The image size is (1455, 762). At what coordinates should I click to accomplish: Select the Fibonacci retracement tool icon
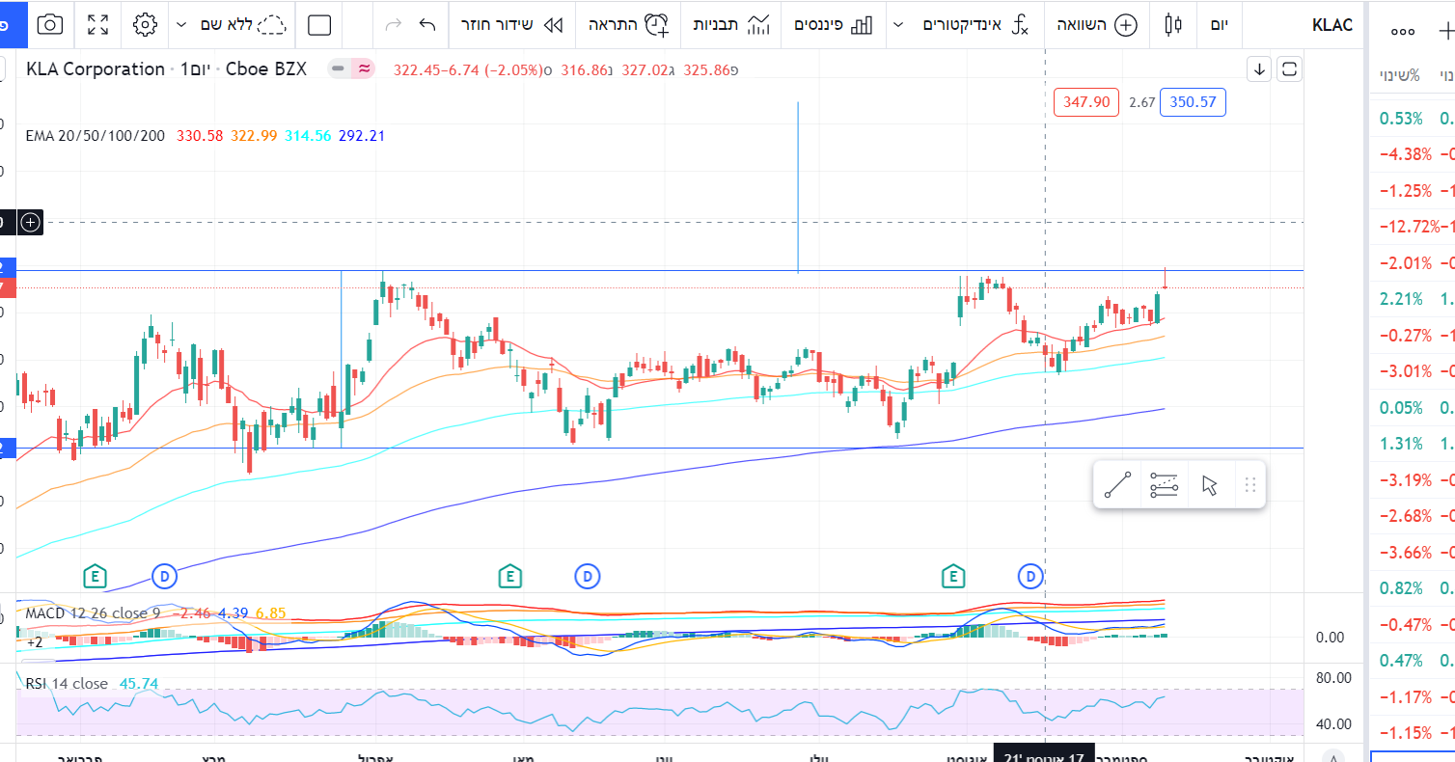(1164, 485)
